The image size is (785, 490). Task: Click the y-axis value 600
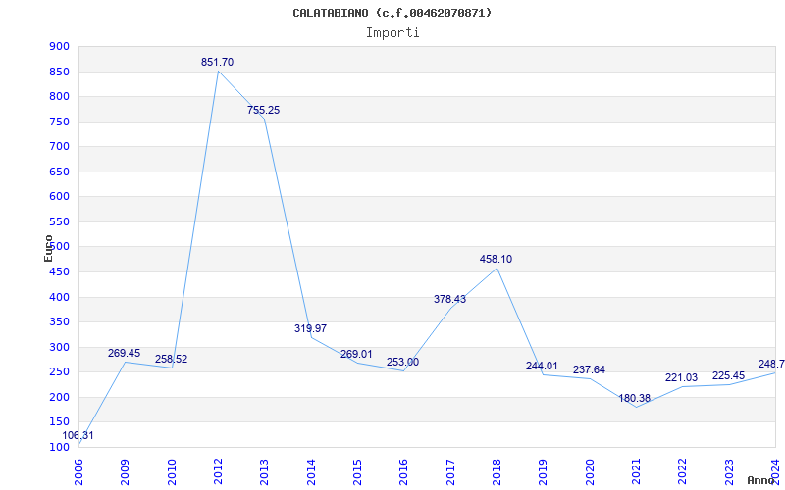[59, 197]
